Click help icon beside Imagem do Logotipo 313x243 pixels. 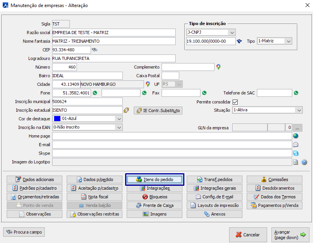pos(304,162)
